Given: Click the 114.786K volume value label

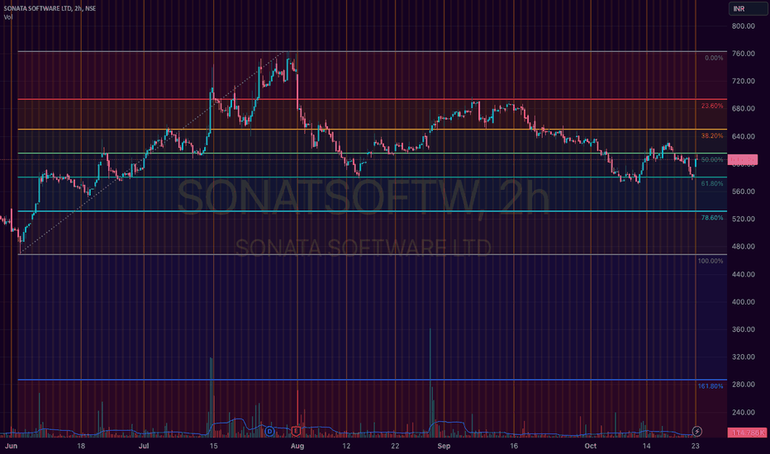Looking at the screenshot, I should coord(748,433).
